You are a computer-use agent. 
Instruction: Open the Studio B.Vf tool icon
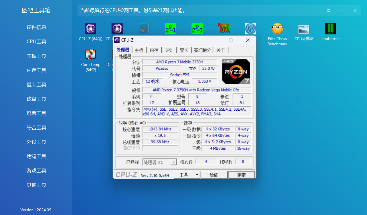224,29
